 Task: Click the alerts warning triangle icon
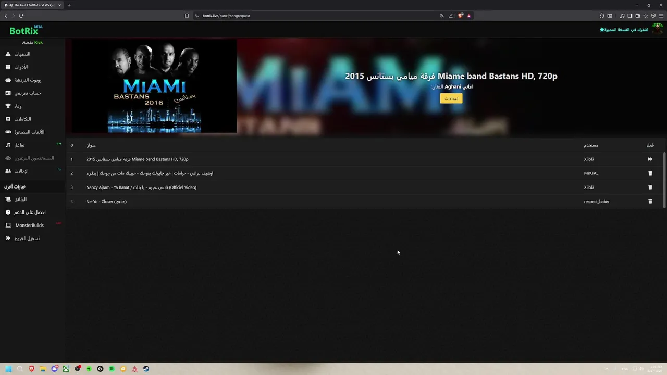[8, 54]
